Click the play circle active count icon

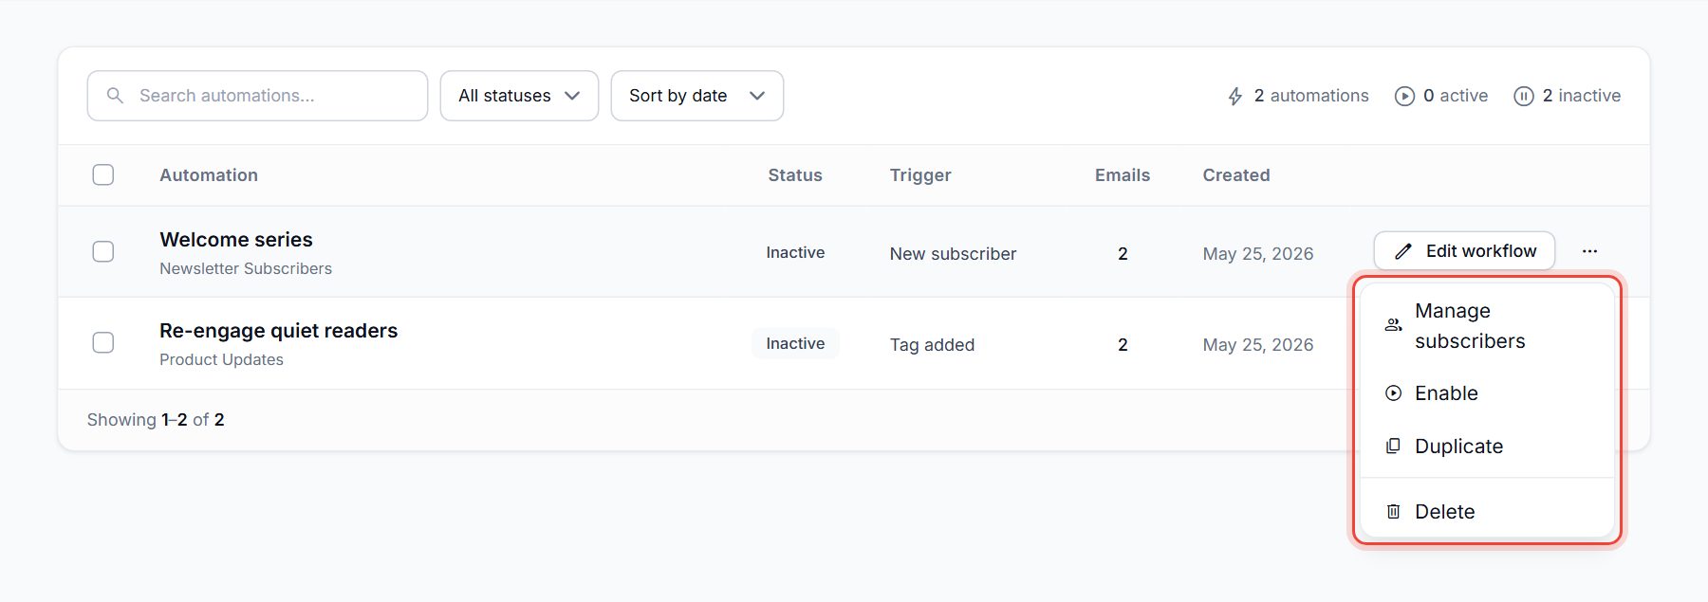point(1404,96)
